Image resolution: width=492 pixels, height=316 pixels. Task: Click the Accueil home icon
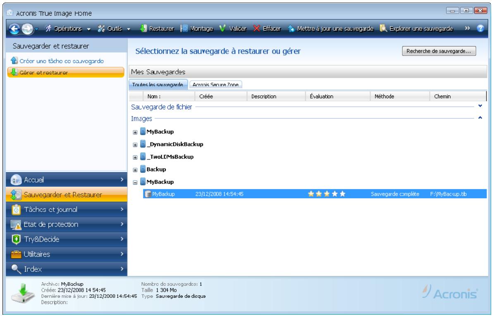coord(16,180)
